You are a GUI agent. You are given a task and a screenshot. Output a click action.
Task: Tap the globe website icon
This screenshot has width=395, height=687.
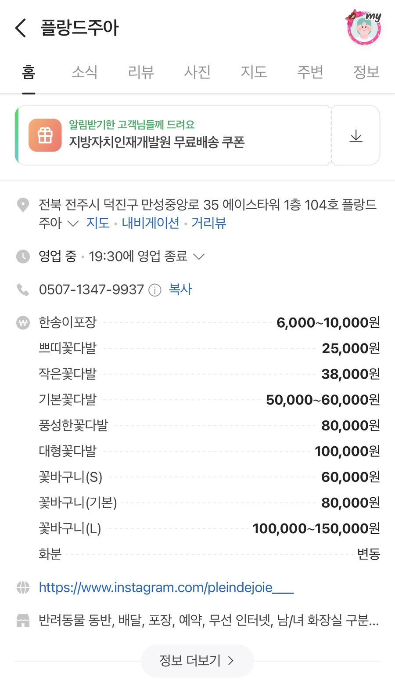23,588
